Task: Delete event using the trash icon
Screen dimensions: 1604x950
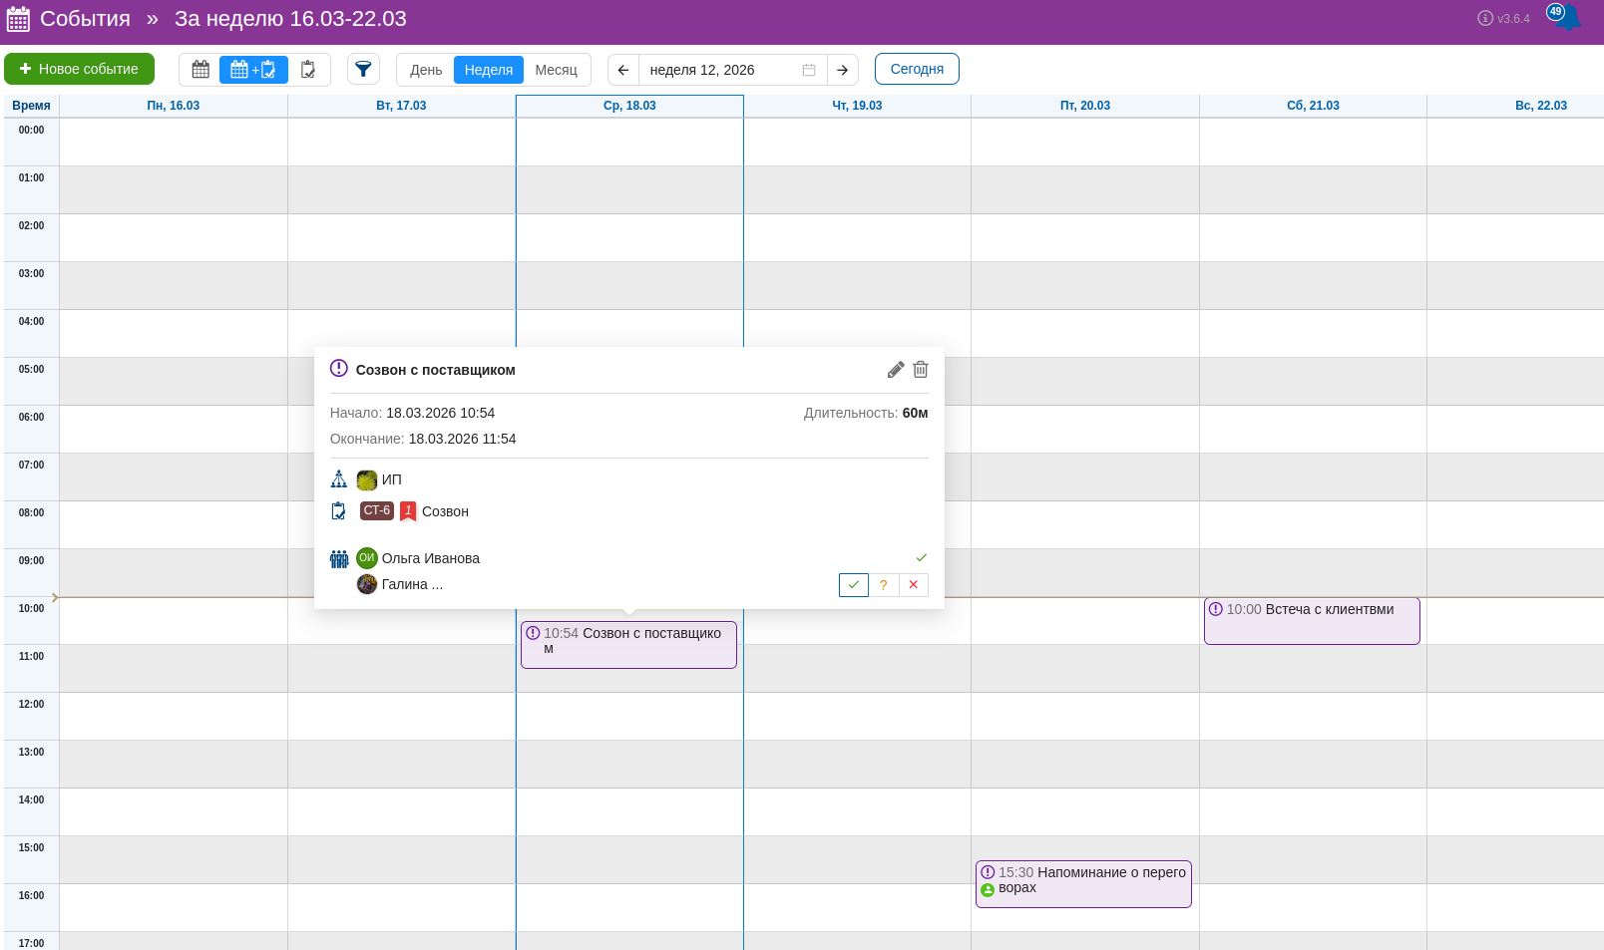Action: click(x=921, y=370)
